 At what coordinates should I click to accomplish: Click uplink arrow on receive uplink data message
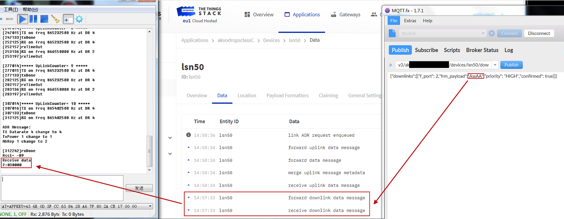tap(189, 185)
